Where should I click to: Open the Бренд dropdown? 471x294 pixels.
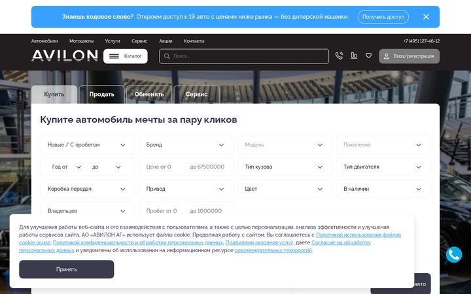point(186,145)
